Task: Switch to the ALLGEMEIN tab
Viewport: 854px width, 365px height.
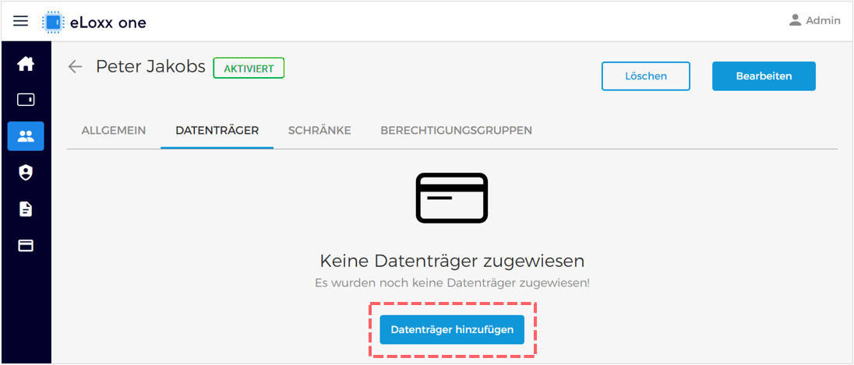Action: click(113, 131)
